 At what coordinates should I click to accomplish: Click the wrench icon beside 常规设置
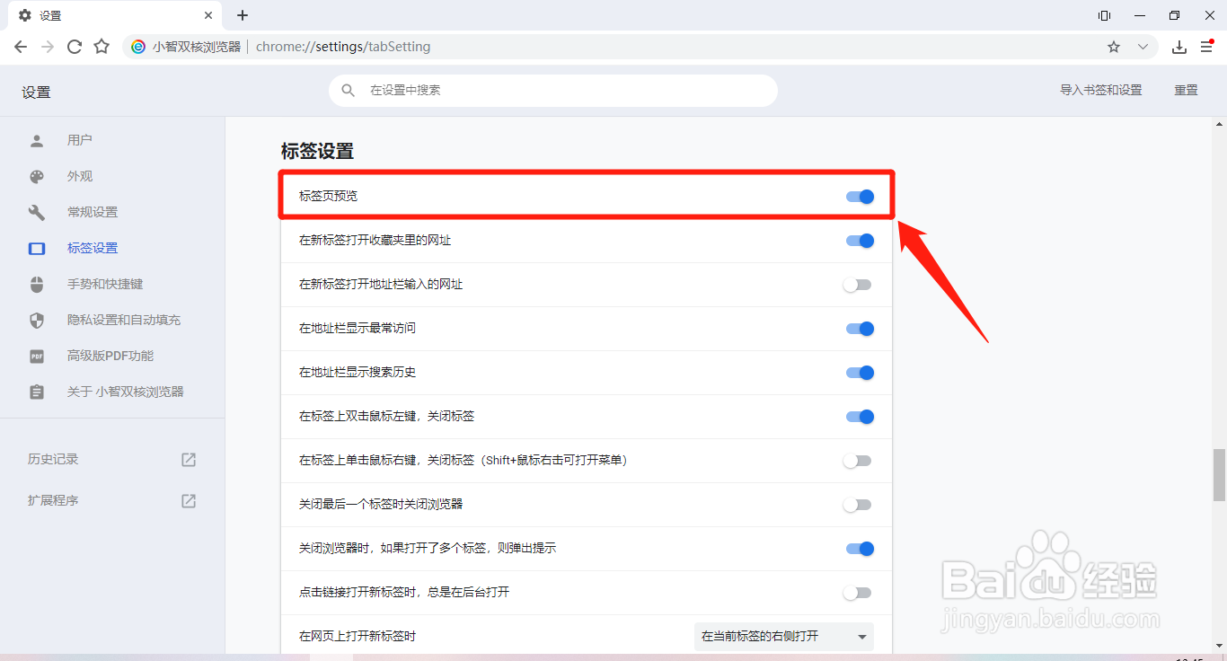point(37,212)
